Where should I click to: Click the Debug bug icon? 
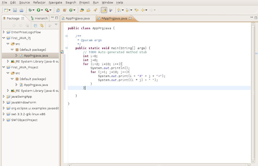30,10
